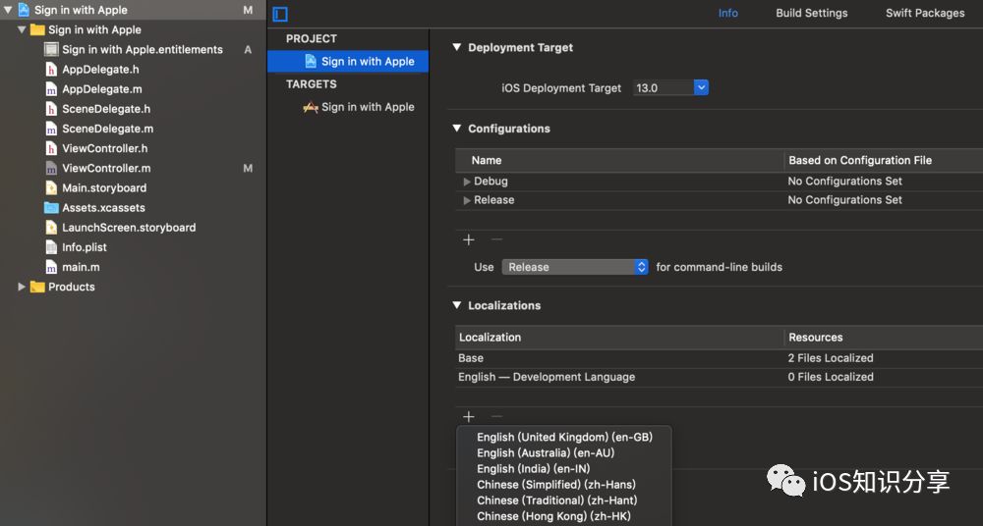Image resolution: width=983 pixels, height=526 pixels.
Task: Select Assets.xcassets in the navigator
Action: (x=103, y=207)
